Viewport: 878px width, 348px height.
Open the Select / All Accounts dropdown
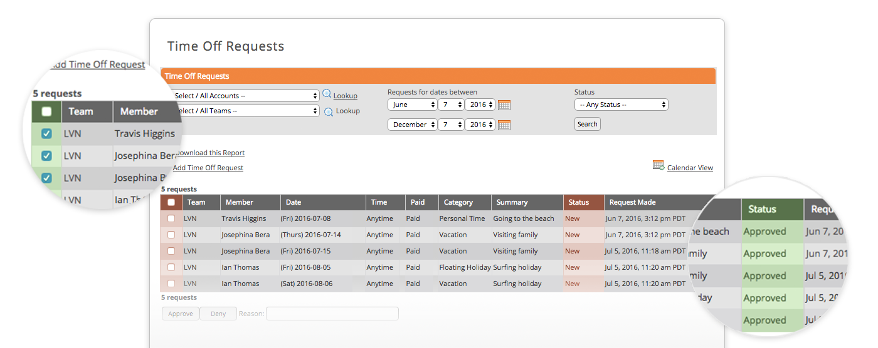(x=245, y=96)
